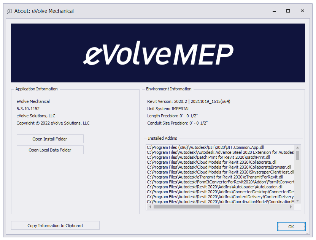The width and height of the screenshot is (316, 240).
Task: Click the vertical scrollbar thumb in addins
Action: [297, 155]
